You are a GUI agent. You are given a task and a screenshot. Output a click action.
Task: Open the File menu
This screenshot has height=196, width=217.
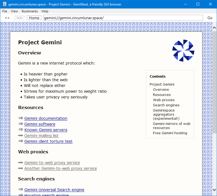point(5,11)
